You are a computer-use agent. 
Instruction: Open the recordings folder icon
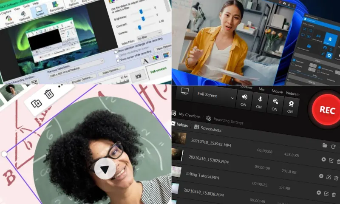pos(325,145)
